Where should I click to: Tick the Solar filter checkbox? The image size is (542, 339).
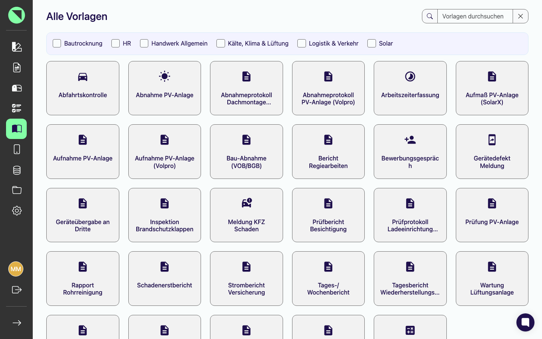[371, 43]
